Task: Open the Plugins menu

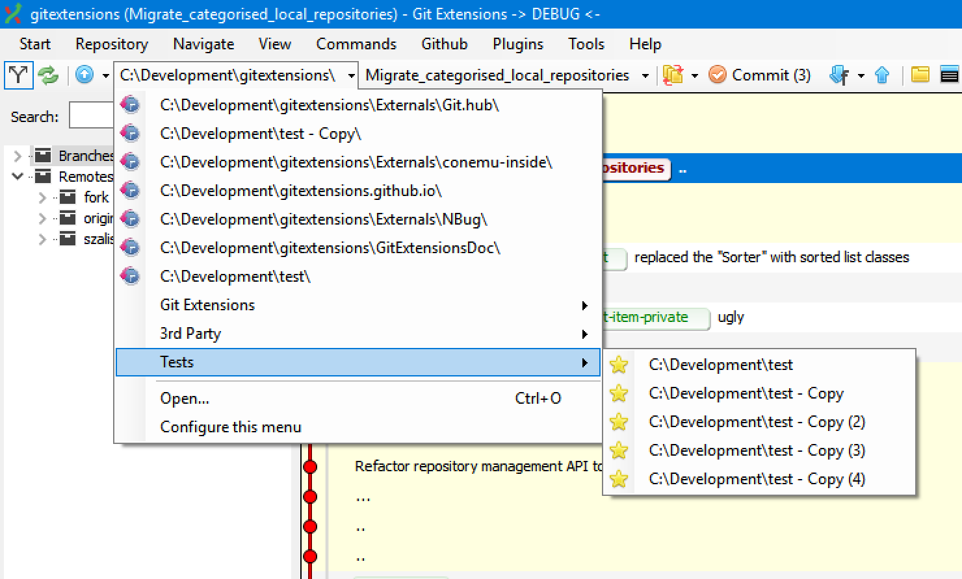Action: tap(517, 43)
